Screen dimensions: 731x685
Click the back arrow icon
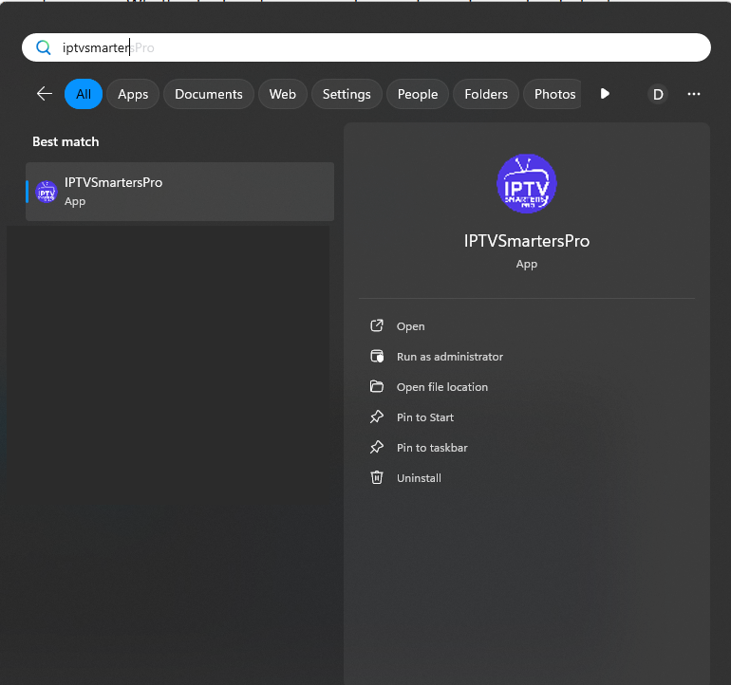point(44,94)
